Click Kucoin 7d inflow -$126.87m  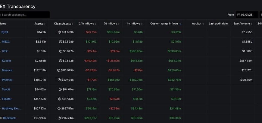pyautogui.click(x=113, y=61)
